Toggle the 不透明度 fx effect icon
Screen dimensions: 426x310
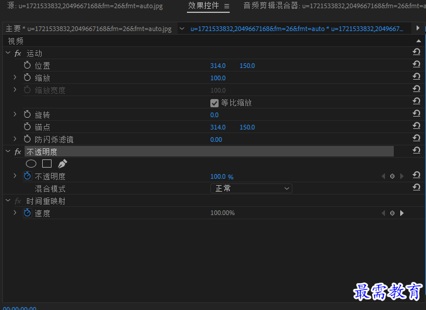(x=18, y=152)
